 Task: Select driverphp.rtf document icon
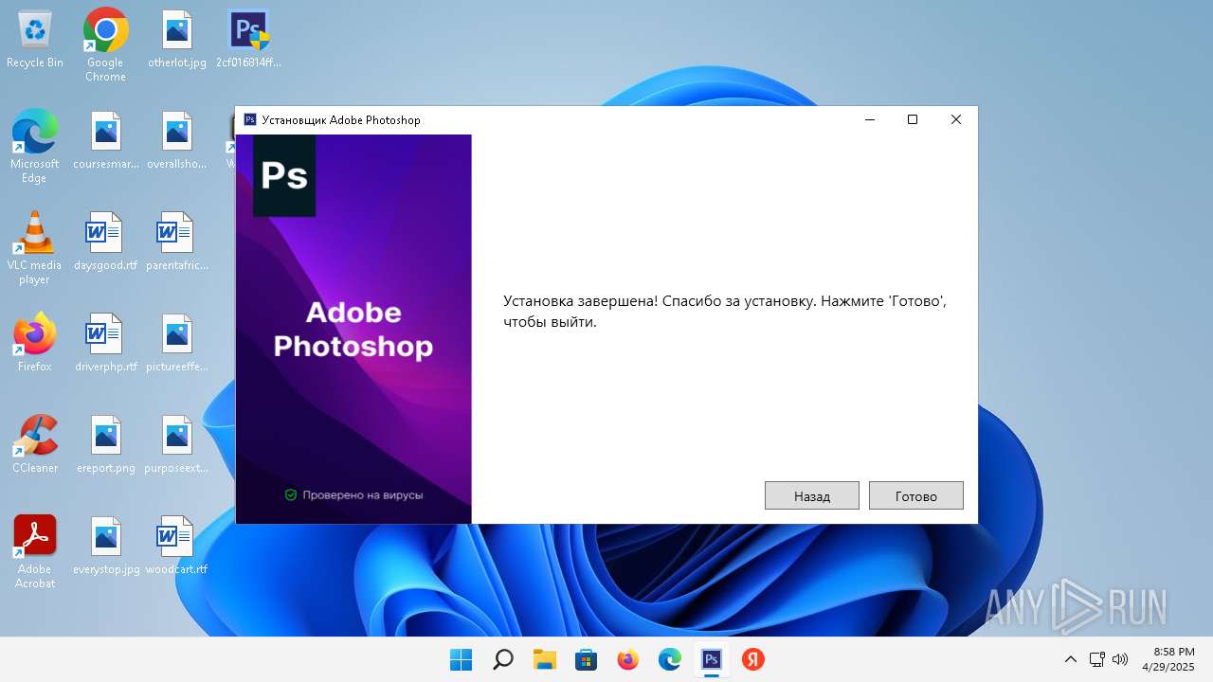pyautogui.click(x=105, y=344)
